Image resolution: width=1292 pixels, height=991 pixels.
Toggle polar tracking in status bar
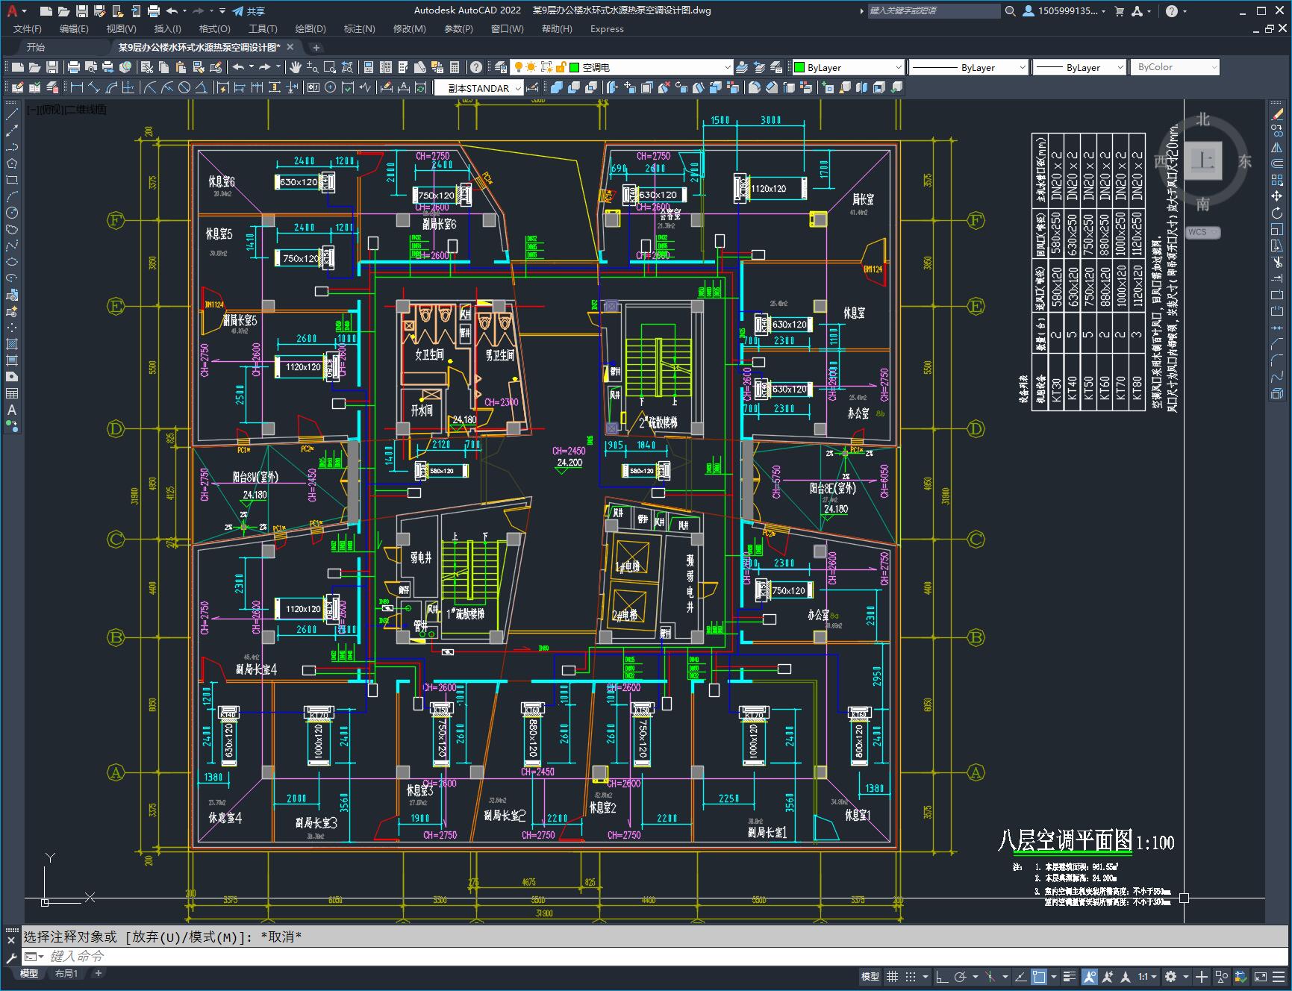point(961,976)
